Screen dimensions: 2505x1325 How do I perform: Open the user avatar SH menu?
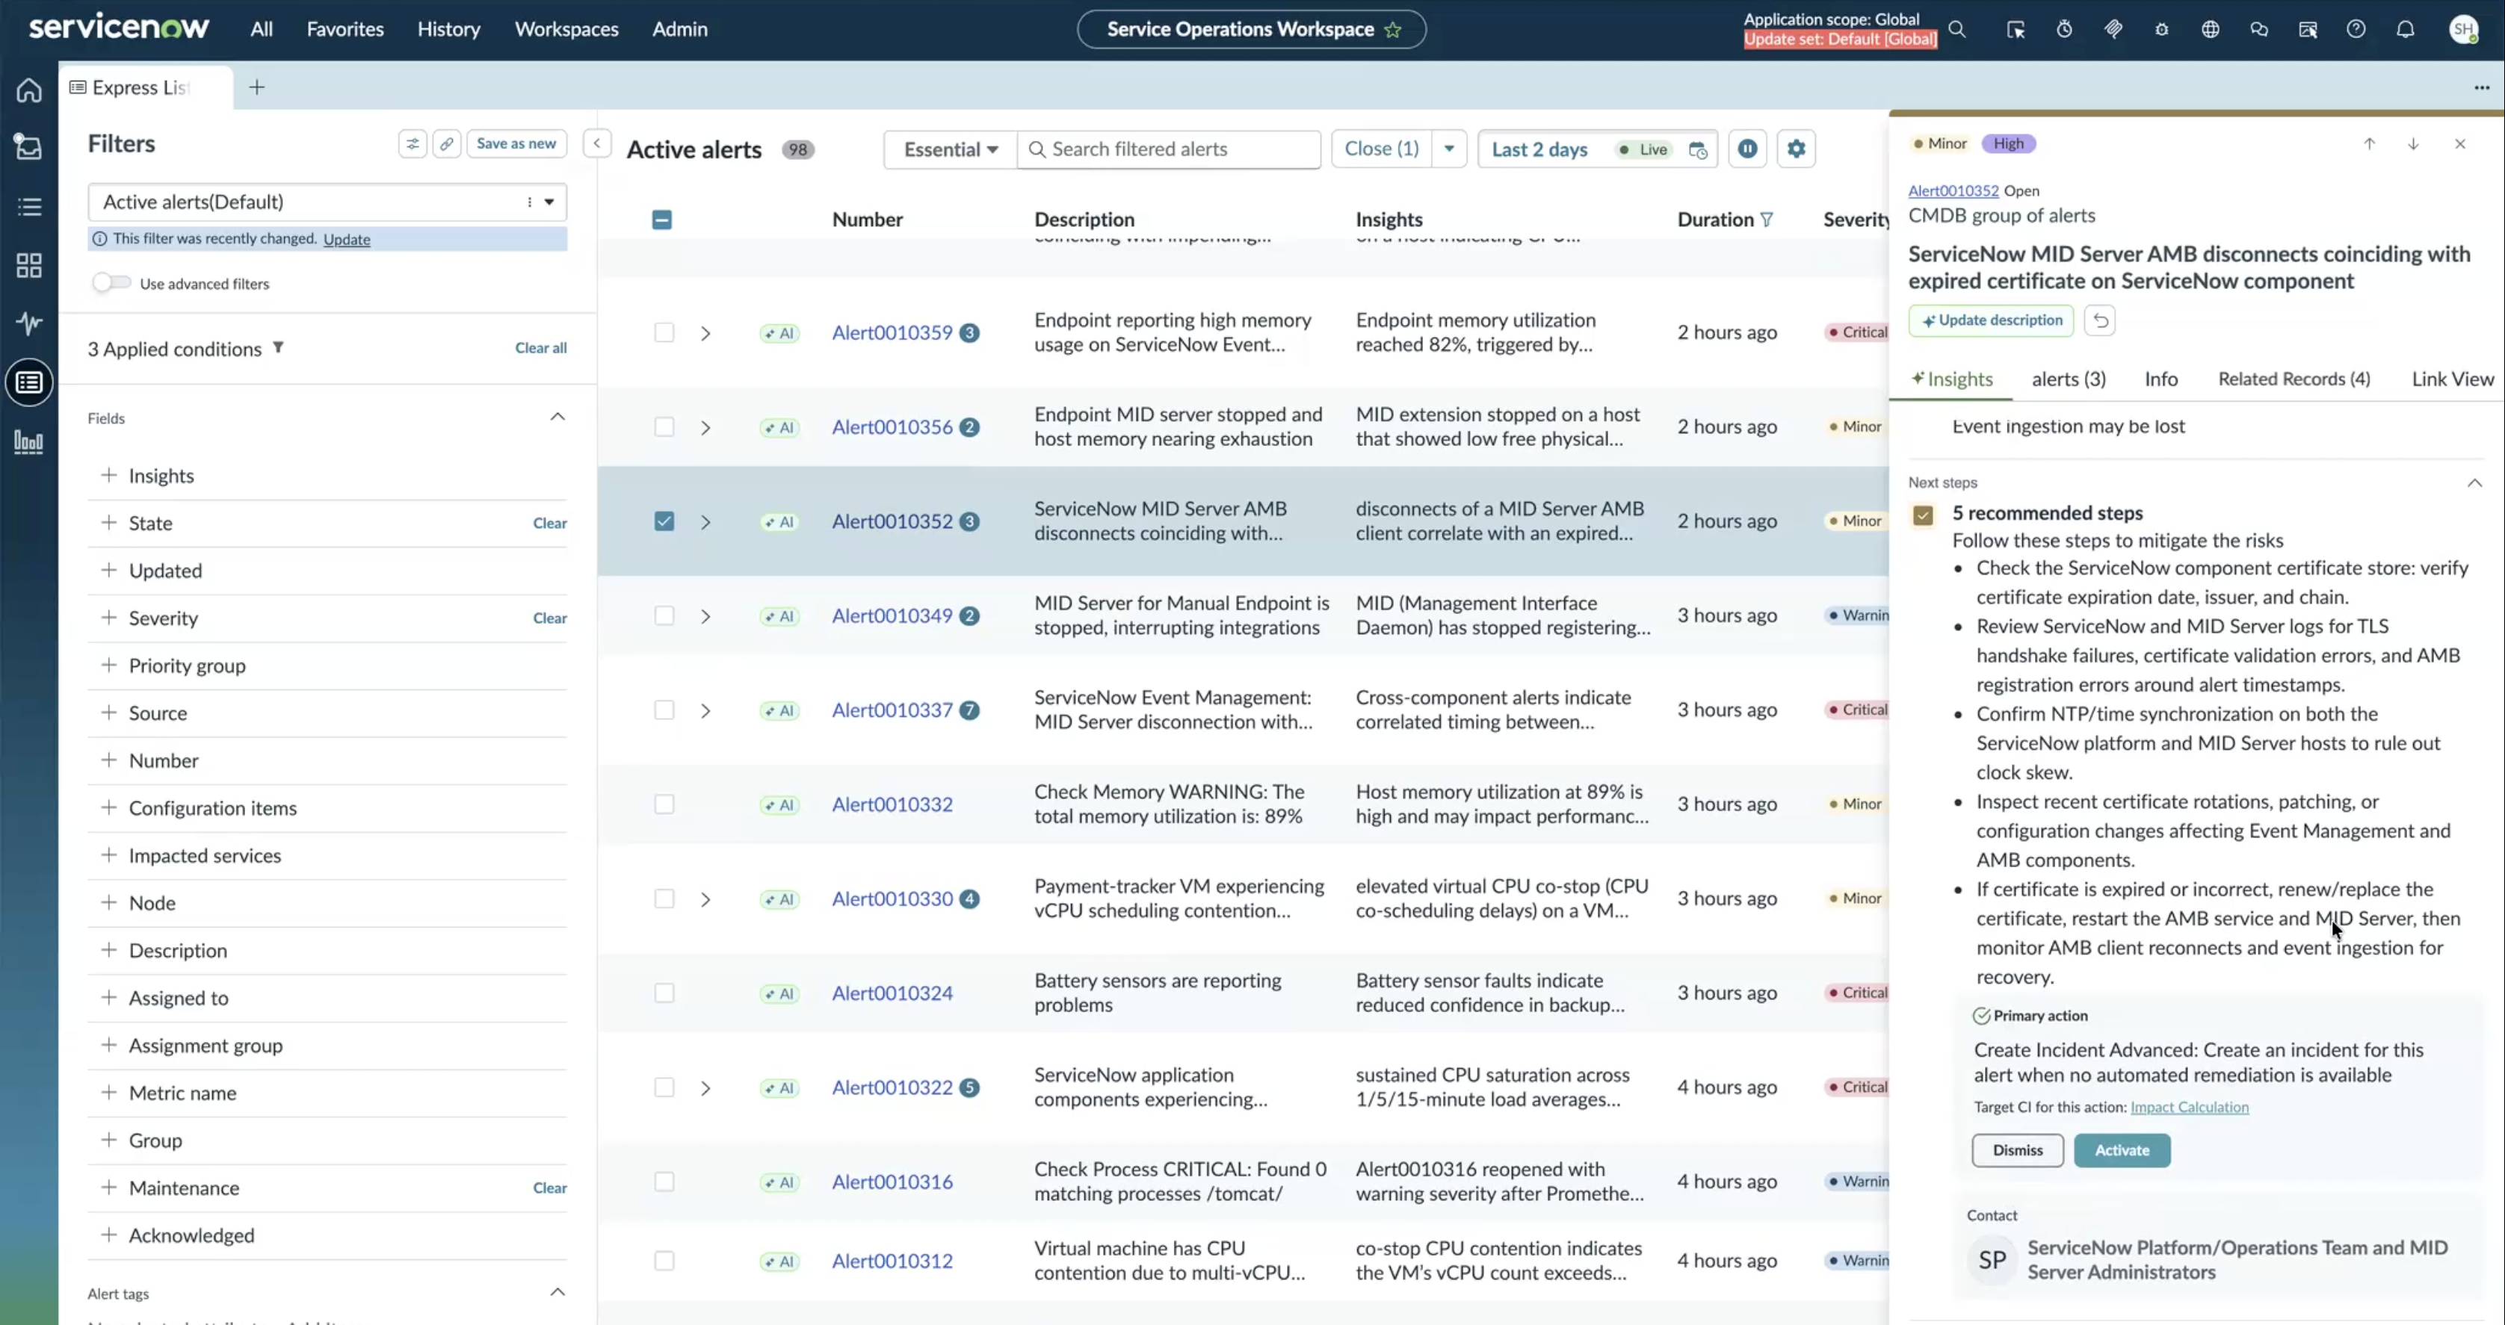point(2463,29)
